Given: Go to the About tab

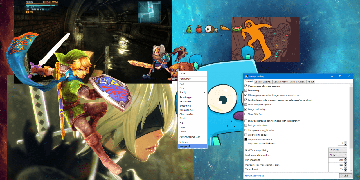Looking at the screenshot, I should tap(311, 82).
